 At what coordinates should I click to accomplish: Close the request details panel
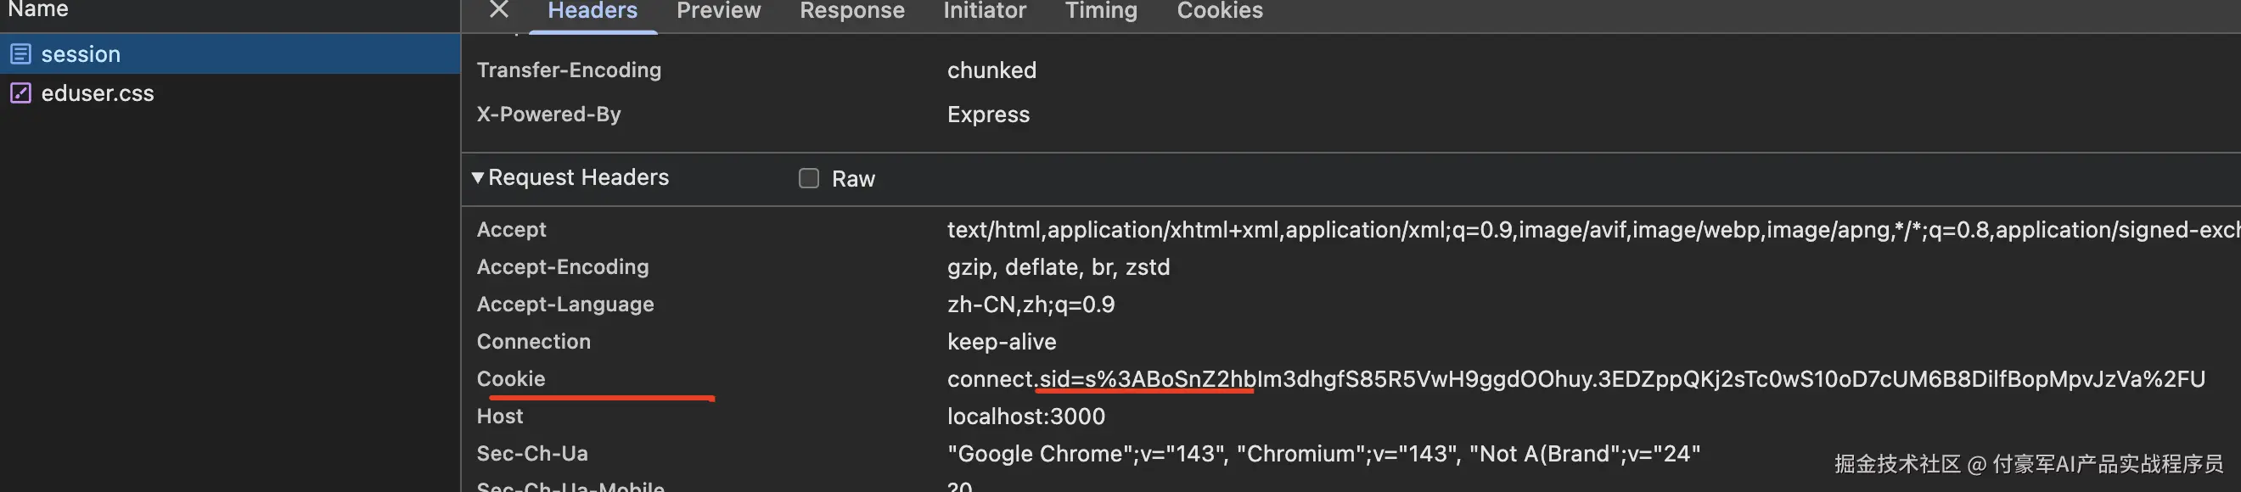click(x=498, y=9)
